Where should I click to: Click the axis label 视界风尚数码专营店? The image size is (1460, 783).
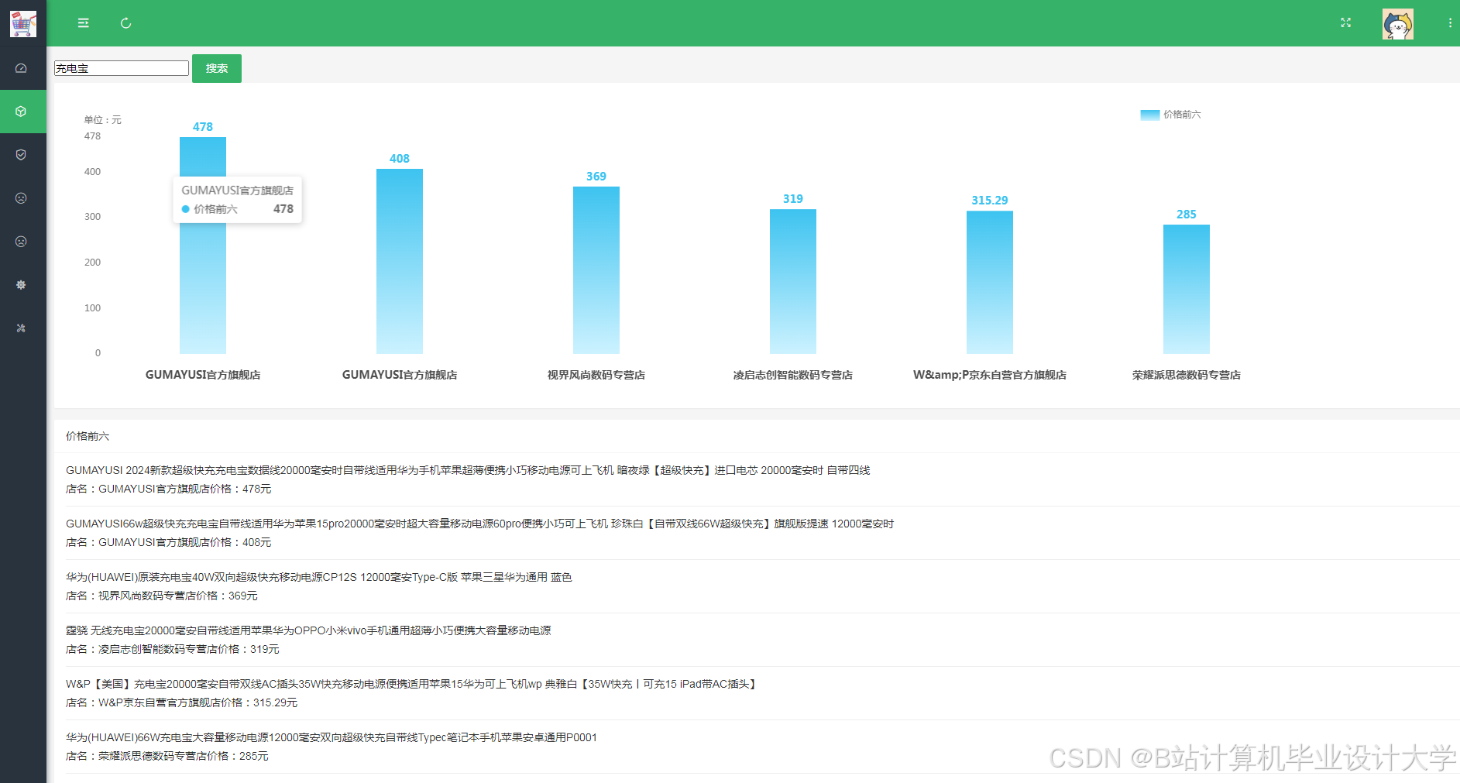click(596, 375)
